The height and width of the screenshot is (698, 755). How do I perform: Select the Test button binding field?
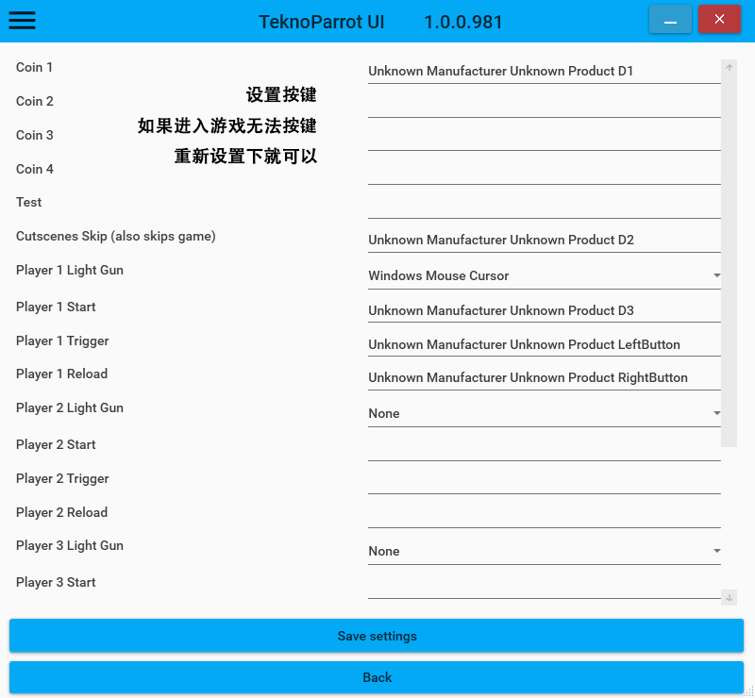544,205
